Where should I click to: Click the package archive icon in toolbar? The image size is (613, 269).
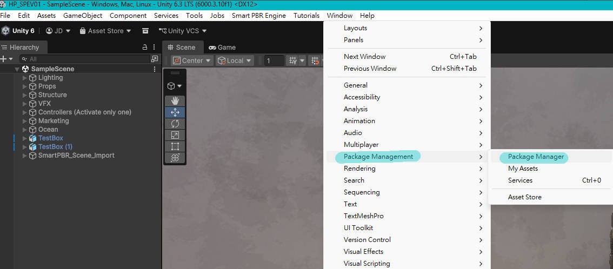pyautogui.click(x=145, y=31)
